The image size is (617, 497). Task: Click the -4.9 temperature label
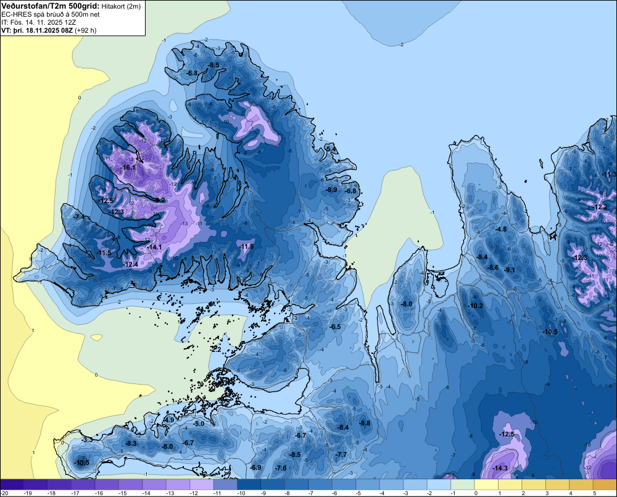pos(169,420)
